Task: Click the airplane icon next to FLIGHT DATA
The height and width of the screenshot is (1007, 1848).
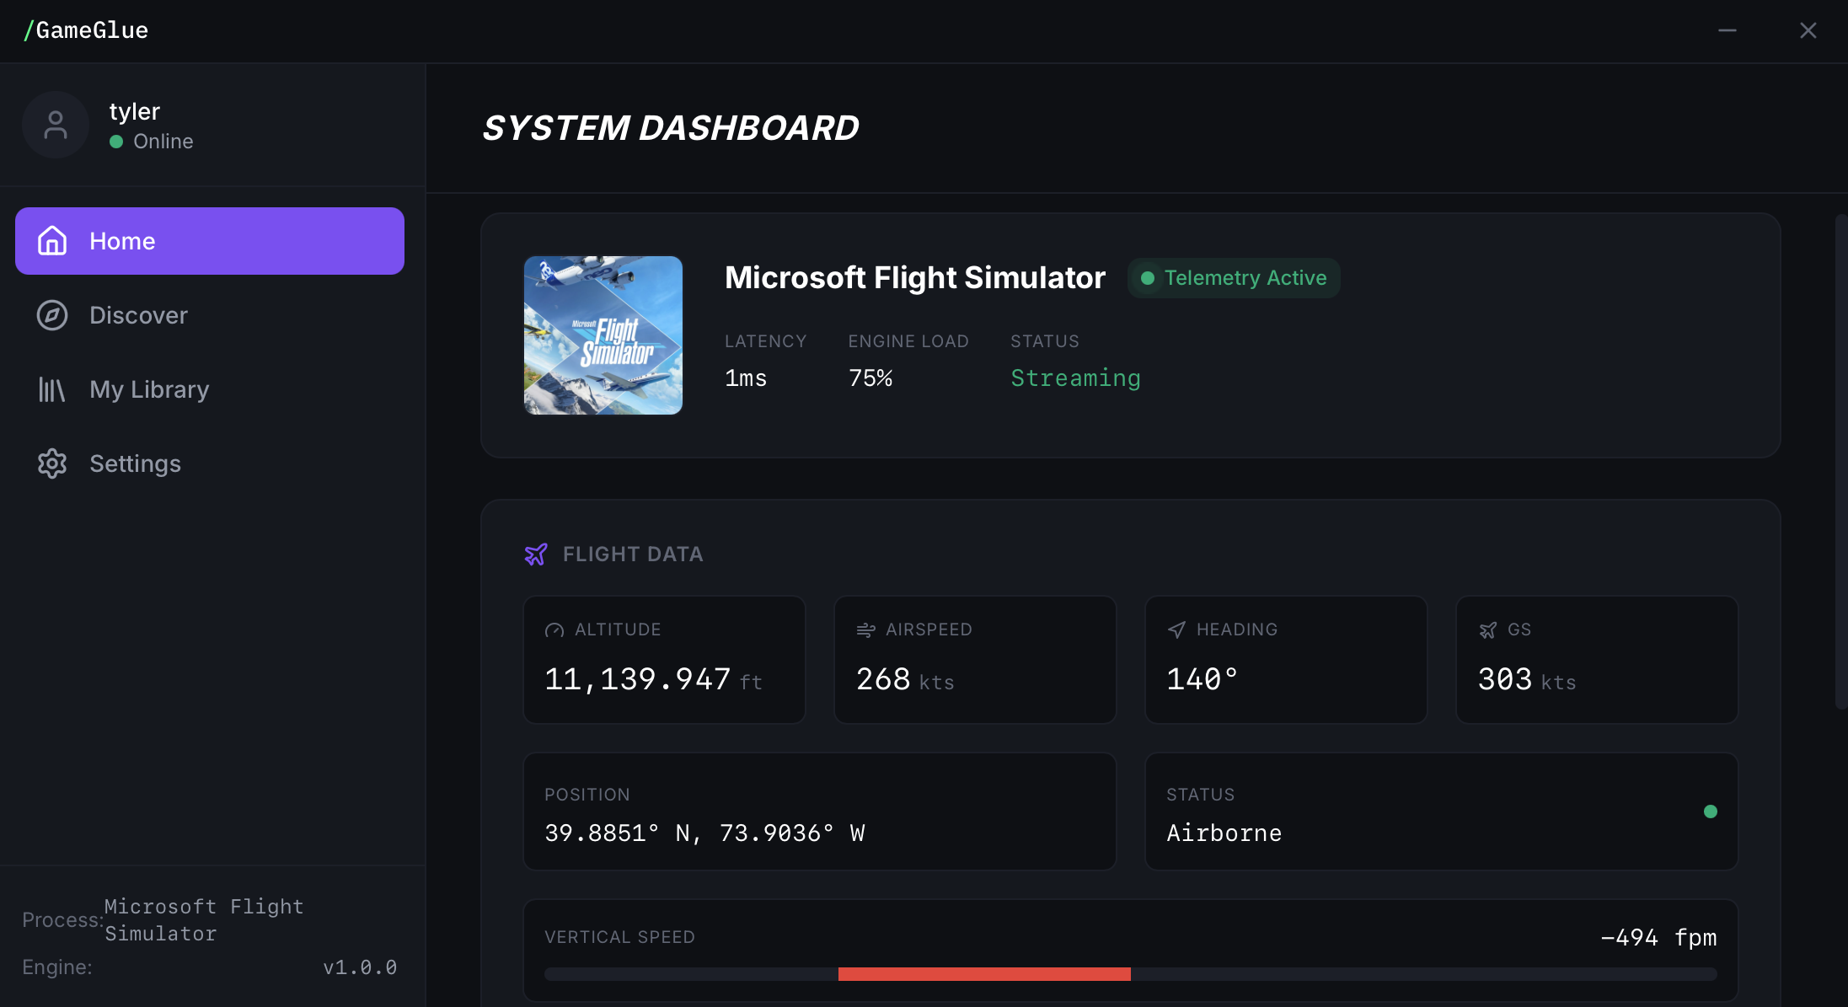Action: [536, 554]
